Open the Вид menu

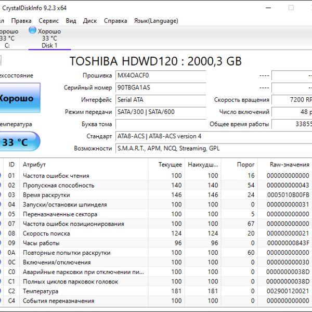[x=71, y=21]
